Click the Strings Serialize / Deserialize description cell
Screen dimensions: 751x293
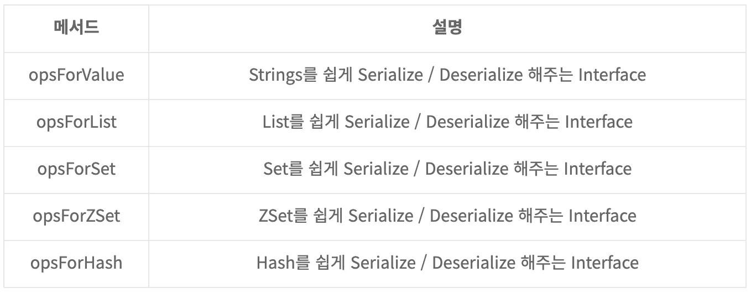(x=447, y=75)
